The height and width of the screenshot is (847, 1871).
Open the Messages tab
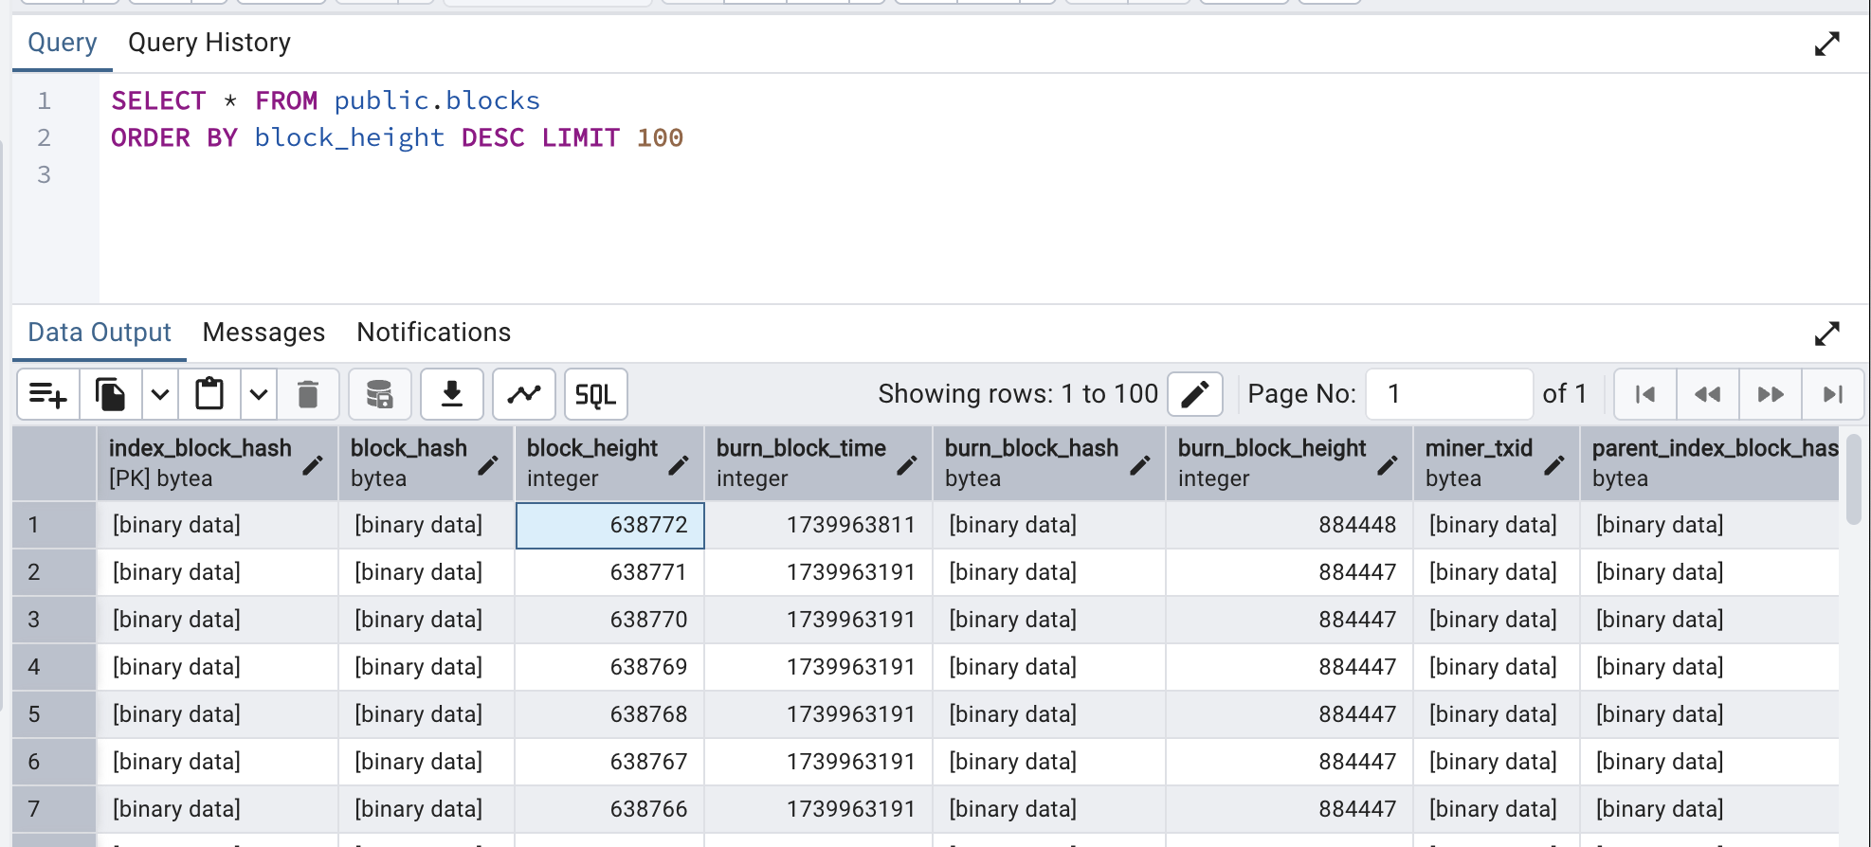(x=263, y=333)
